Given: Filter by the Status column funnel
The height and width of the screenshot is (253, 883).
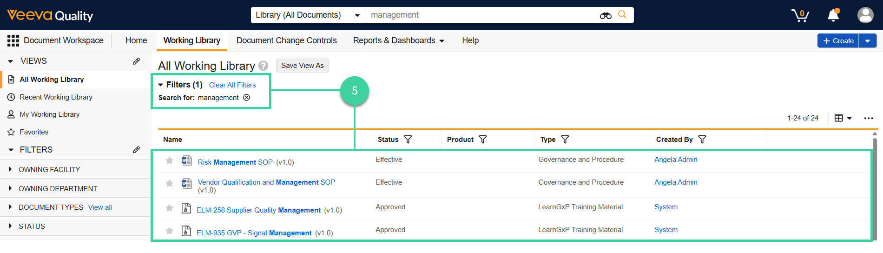Looking at the screenshot, I should pos(408,140).
